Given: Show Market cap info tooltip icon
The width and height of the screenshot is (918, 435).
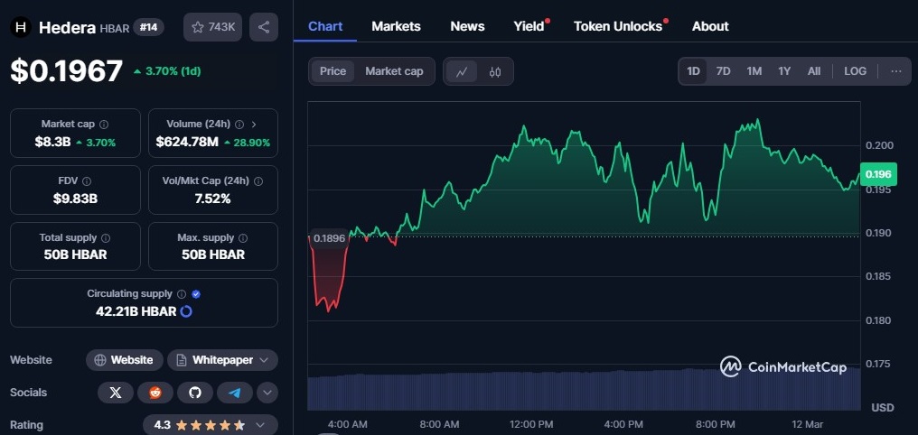Looking at the screenshot, I should [104, 124].
